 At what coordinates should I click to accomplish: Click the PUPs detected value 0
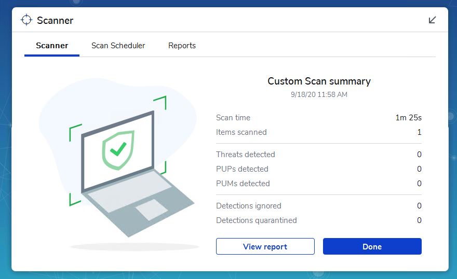tap(420, 169)
